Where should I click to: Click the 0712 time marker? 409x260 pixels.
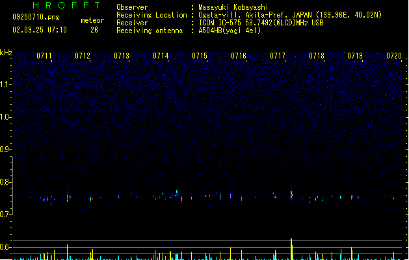[x=83, y=56]
